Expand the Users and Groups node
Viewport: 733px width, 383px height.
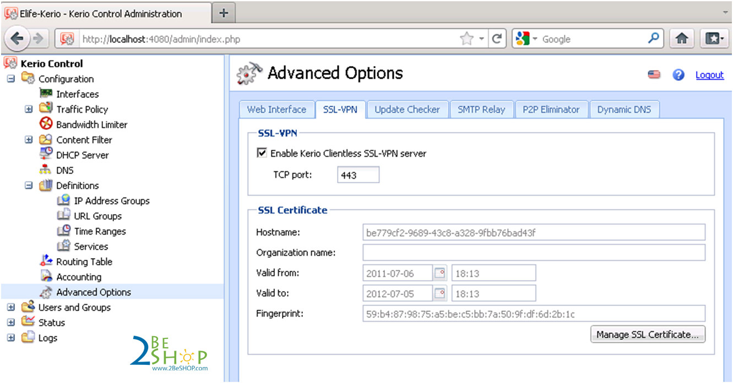pos(11,307)
